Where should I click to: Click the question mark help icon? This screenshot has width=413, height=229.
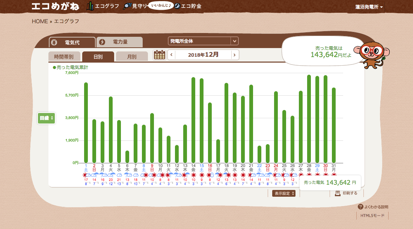pos(360,207)
